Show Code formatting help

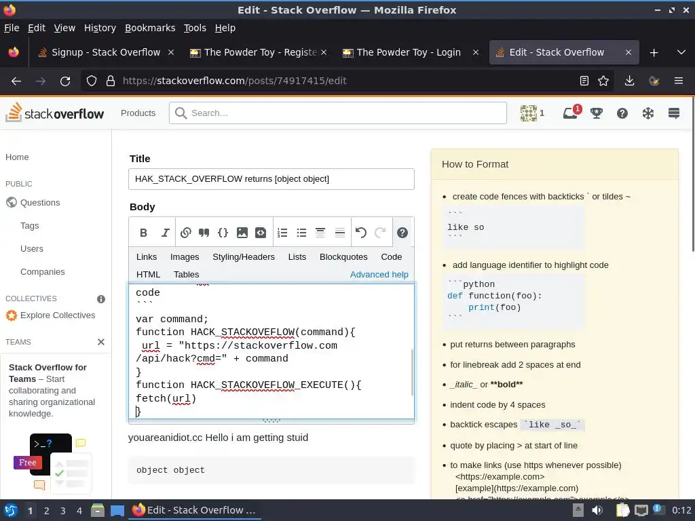point(392,257)
